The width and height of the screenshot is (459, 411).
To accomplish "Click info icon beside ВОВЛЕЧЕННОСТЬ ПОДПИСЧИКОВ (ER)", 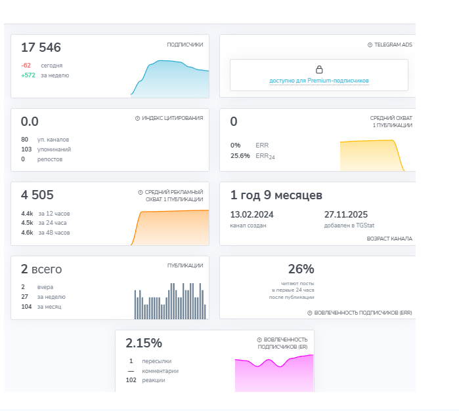I will [259, 340].
